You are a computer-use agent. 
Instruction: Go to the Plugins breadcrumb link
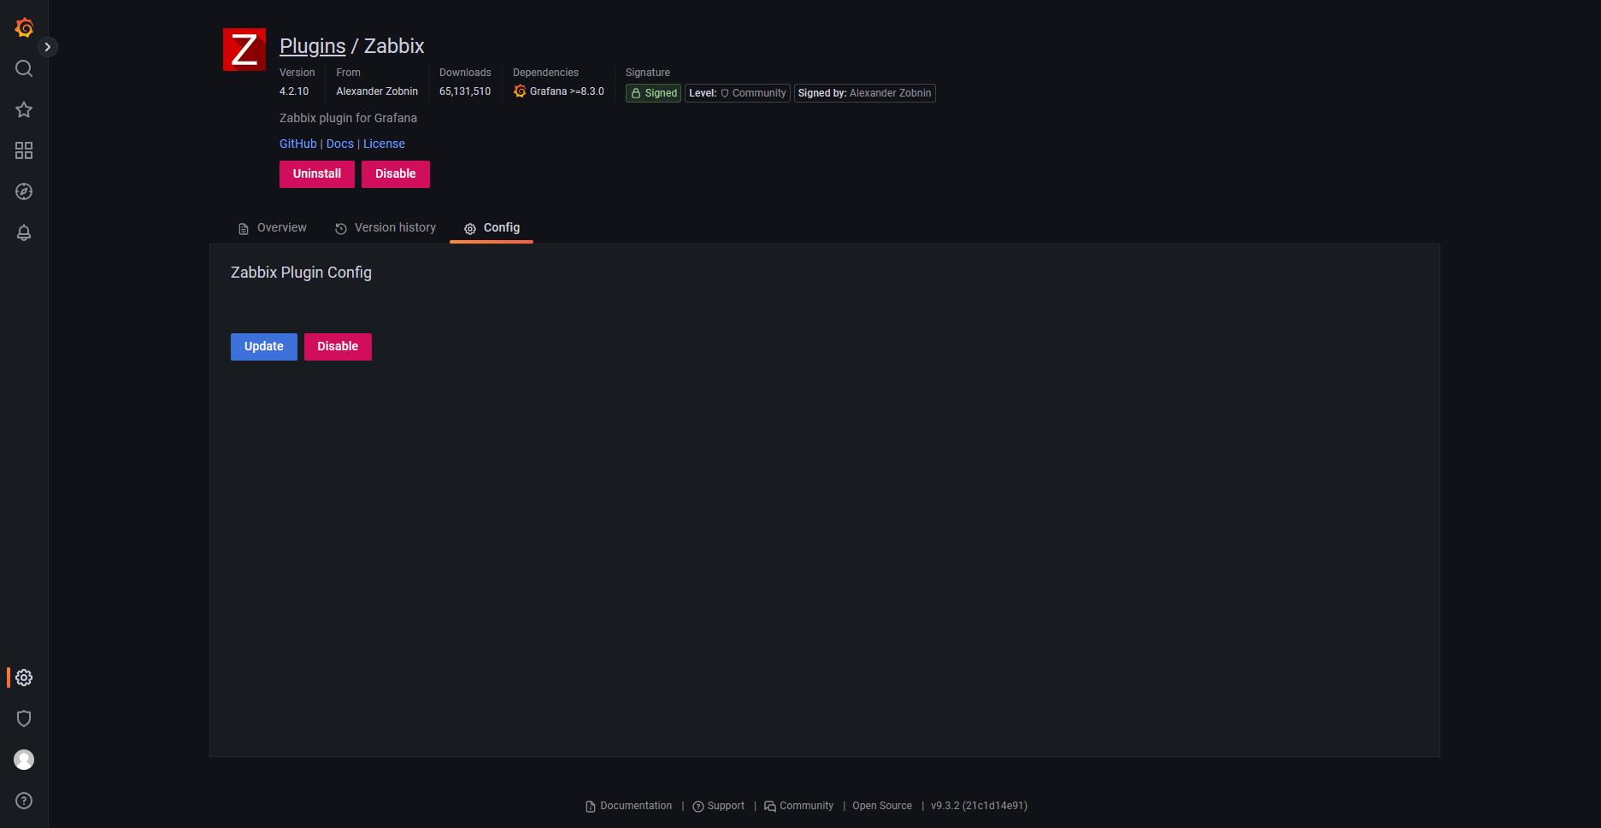click(313, 46)
